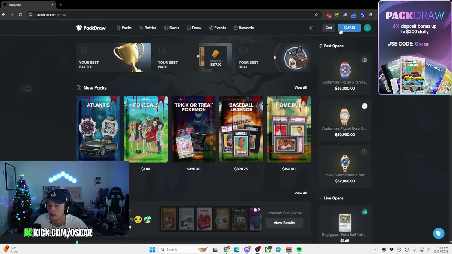Go back one page in browser
This screenshot has width=452, height=254.
click(4, 15)
